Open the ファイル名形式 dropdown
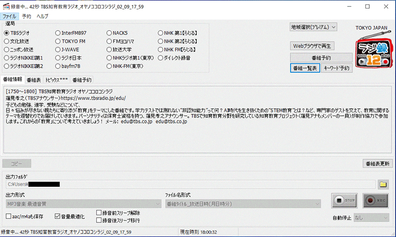This screenshot has height=237, width=396. [x=243, y=204]
